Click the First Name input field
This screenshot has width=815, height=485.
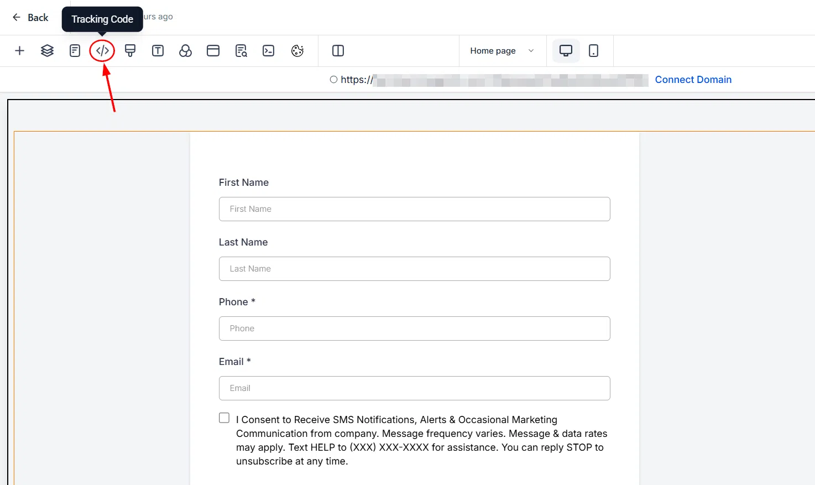click(x=415, y=209)
